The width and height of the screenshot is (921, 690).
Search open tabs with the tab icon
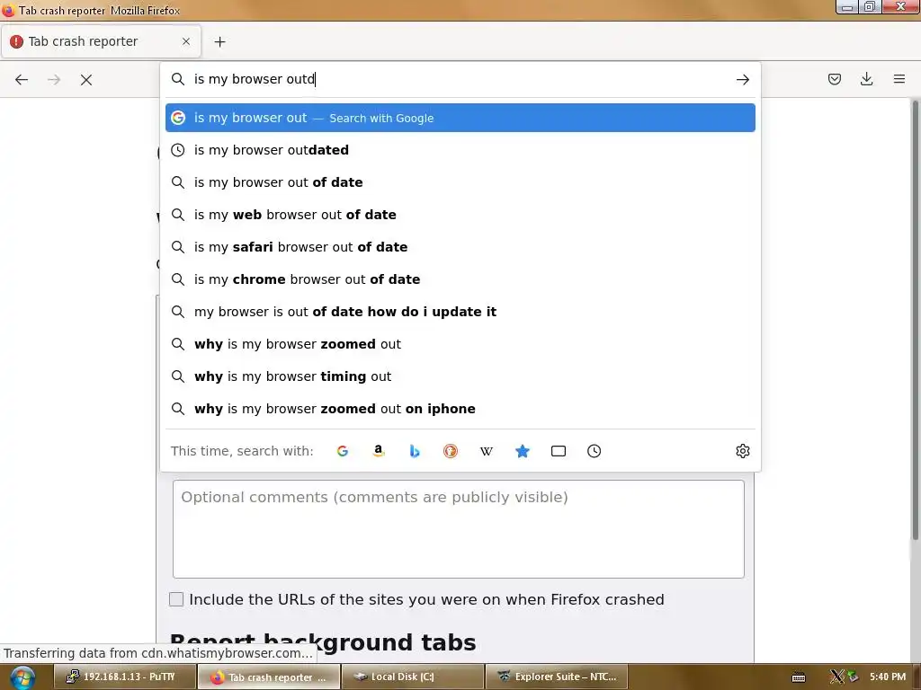(558, 451)
